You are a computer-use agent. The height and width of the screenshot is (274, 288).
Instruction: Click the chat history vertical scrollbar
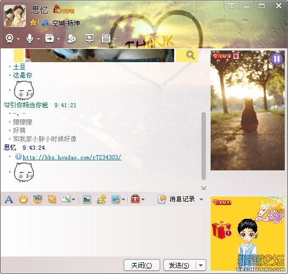pos(203,146)
